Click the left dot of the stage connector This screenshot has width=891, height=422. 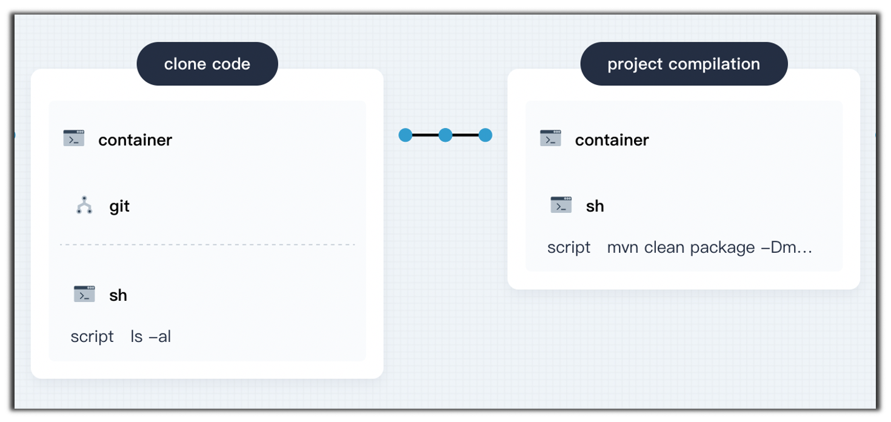click(405, 135)
